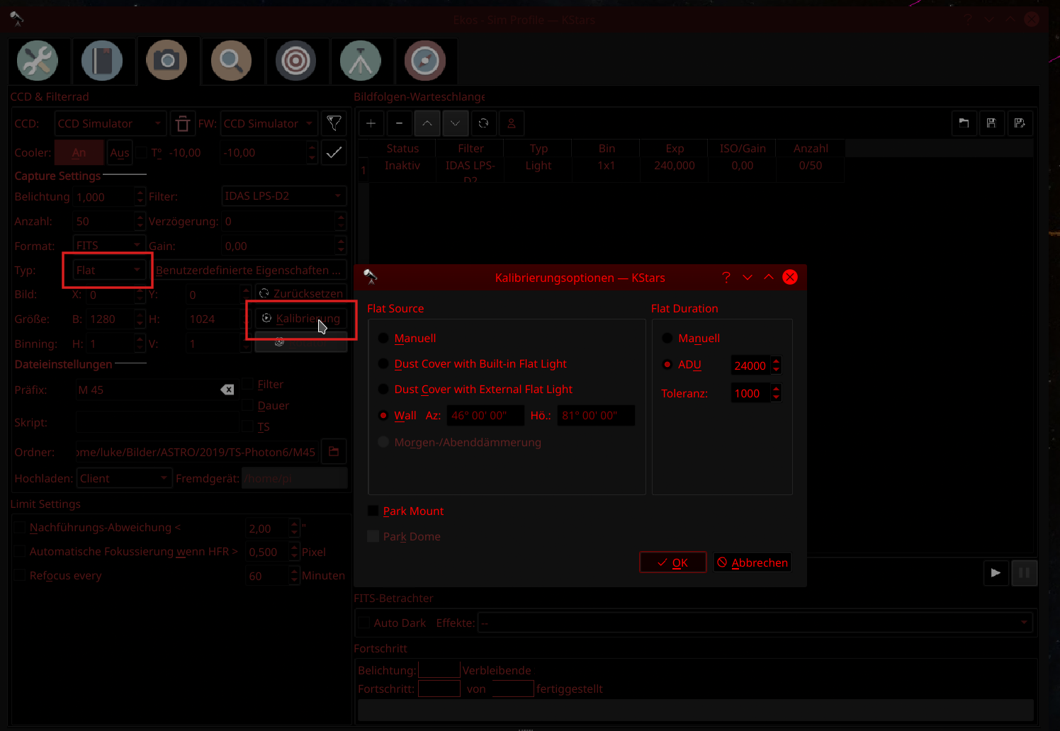Click the ADU value stepper field
This screenshot has height=731, width=1060.
pyautogui.click(x=750, y=365)
